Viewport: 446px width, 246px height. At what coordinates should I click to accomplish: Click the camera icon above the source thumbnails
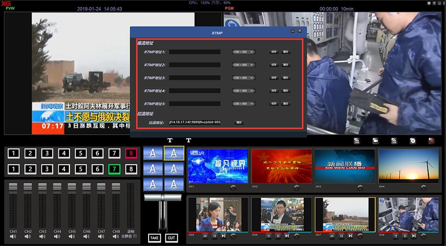pyautogui.click(x=376, y=141)
